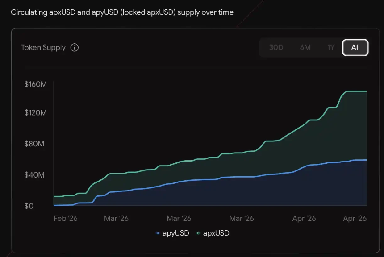This screenshot has height=257, width=384.
Task: Click the green apxUSD legend marker
Action: point(198,233)
